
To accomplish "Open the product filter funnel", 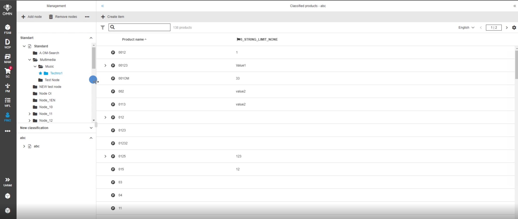I will (x=103, y=28).
